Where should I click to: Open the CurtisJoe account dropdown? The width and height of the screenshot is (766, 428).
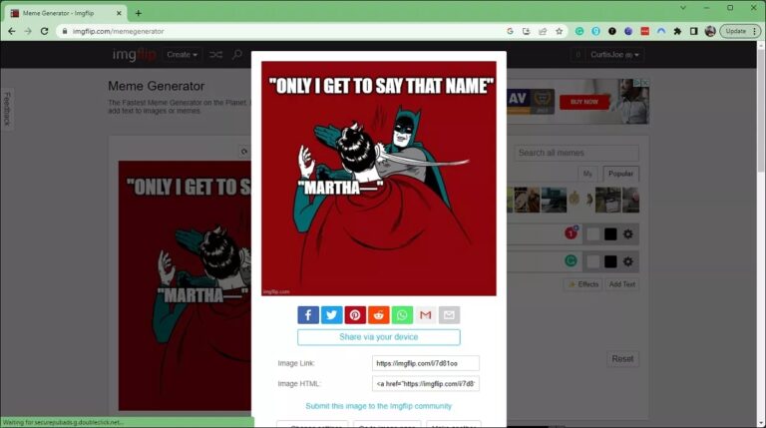pyautogui.click(x=614, y=55)
